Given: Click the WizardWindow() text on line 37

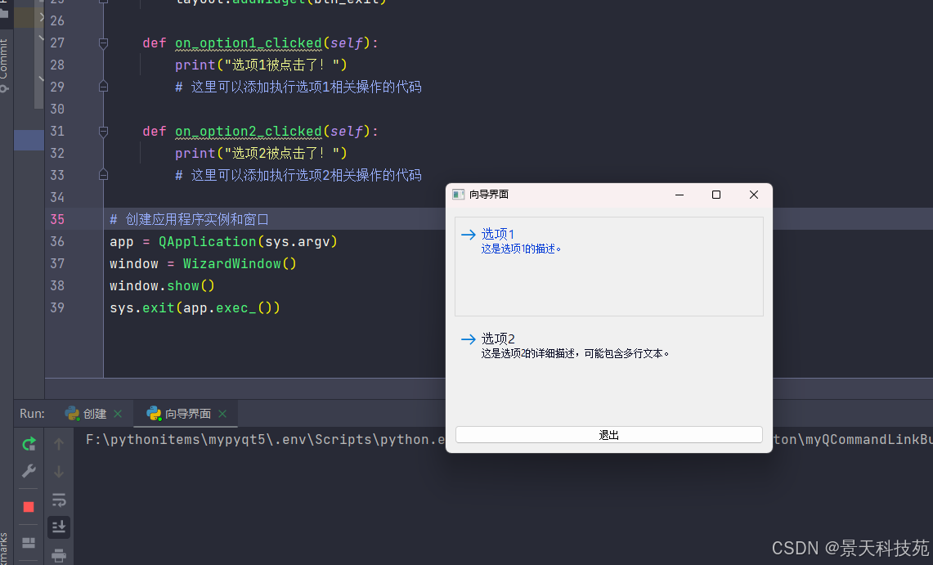Looking at the screenshot, I should (240, 263).
